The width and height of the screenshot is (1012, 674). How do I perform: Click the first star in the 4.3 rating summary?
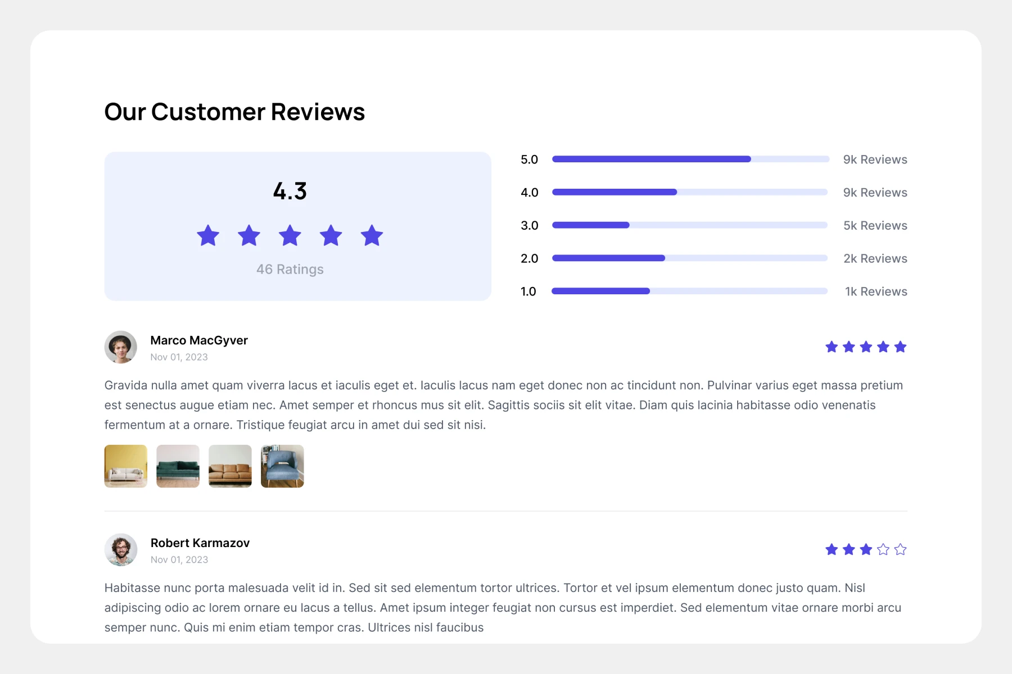[208, 236]
